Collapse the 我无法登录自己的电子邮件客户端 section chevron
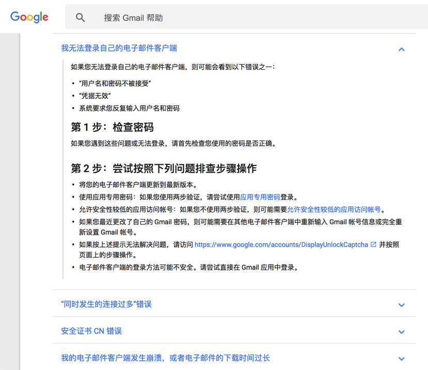 [401, 49]
